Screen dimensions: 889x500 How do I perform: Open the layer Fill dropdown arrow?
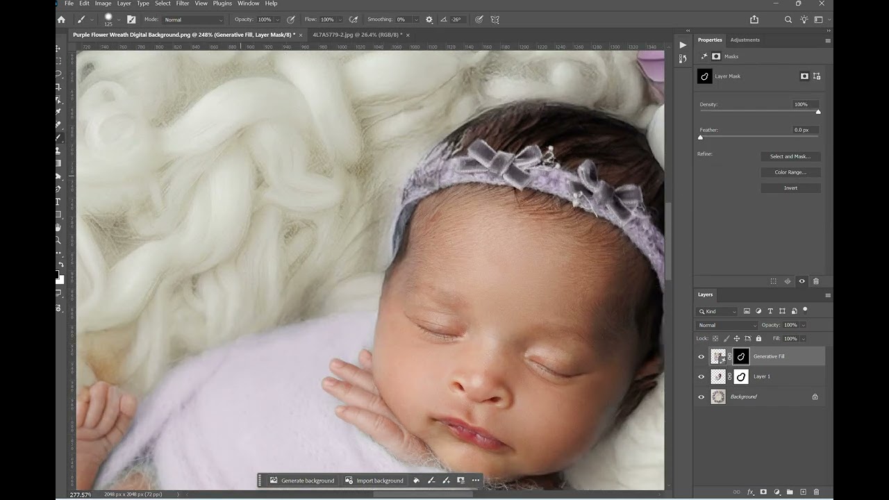click(804, 338)
